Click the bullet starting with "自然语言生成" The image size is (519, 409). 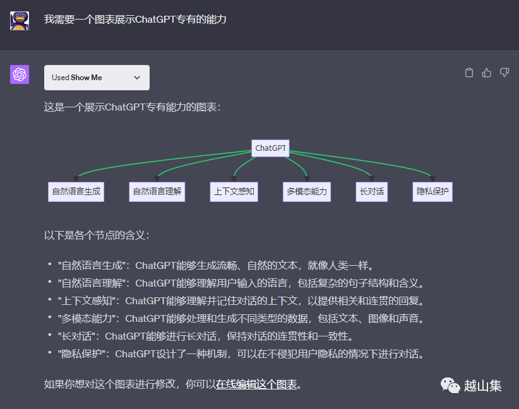216,265
